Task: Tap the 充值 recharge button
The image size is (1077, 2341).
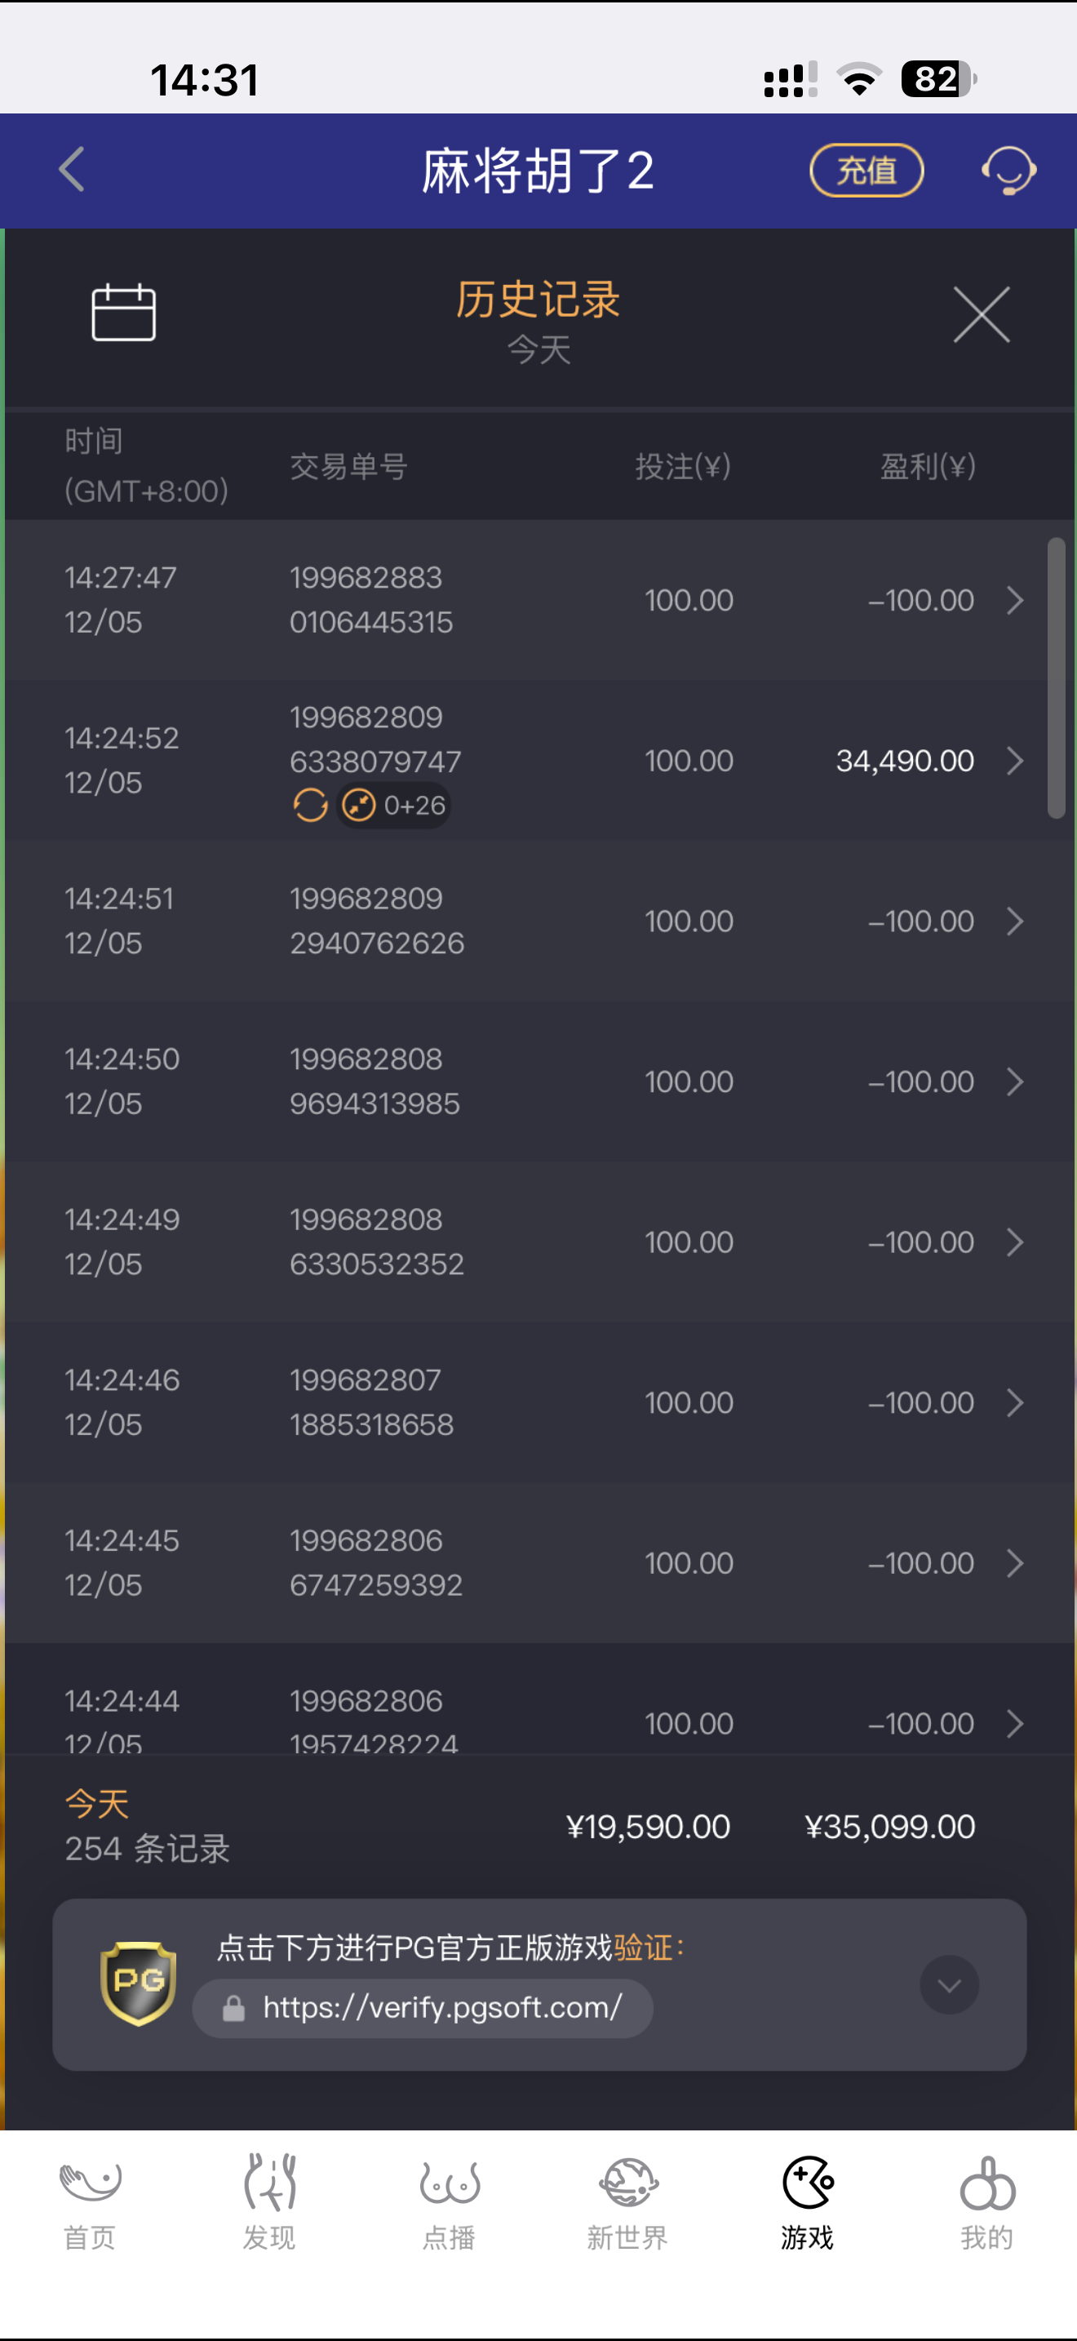Action: tap(866, 170)
